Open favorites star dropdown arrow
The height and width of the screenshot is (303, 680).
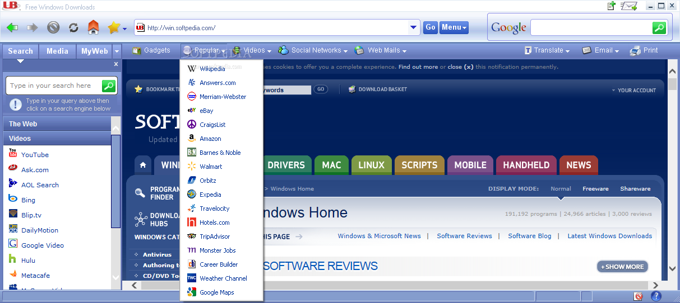(x=124, y=28)
